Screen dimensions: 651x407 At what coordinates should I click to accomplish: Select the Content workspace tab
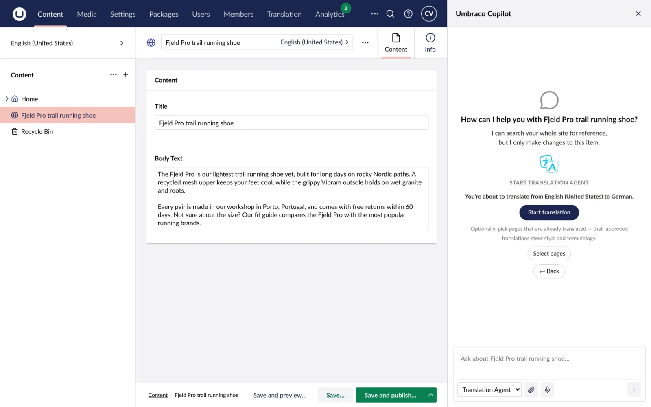pos(396,43)
